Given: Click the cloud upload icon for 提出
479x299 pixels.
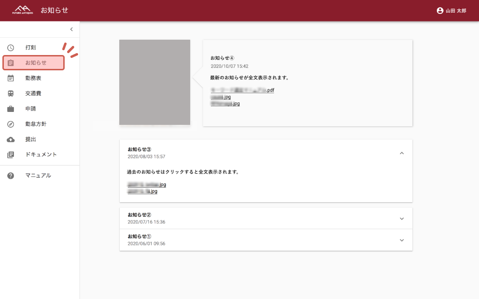Looking at the screenshot, I should [11, 139].
